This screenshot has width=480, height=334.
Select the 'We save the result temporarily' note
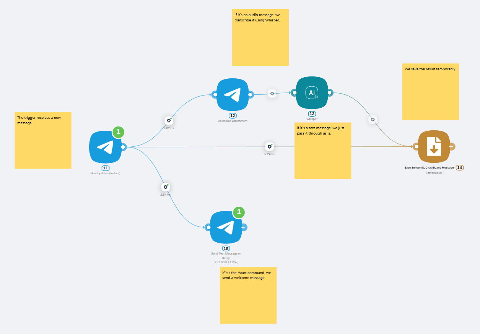pyautogui.click(x=431, y=92)
